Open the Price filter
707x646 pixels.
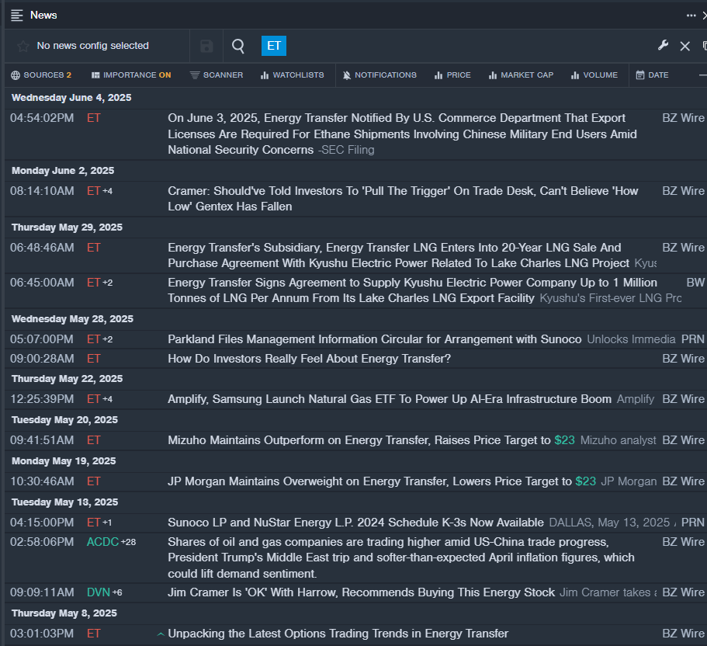point(452,75)
